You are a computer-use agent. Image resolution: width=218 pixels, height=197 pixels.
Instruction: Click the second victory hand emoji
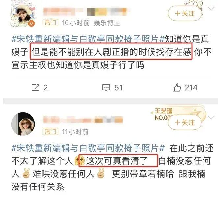(101, 173)
